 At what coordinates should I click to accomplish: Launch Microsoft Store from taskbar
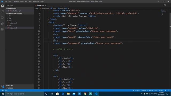(57, 94)
